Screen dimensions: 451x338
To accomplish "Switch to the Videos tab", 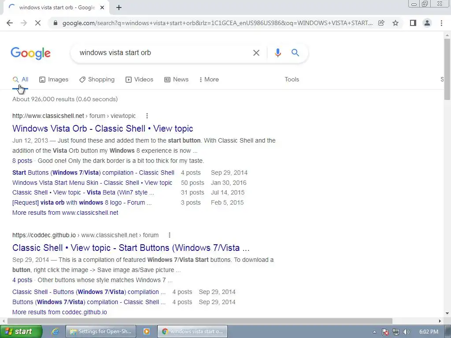I will tap(139, 80).
